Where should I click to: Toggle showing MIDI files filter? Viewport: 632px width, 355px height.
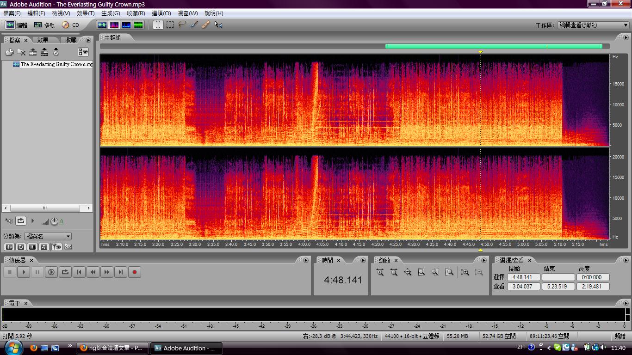pyautogui.click(x=44, y=247)
